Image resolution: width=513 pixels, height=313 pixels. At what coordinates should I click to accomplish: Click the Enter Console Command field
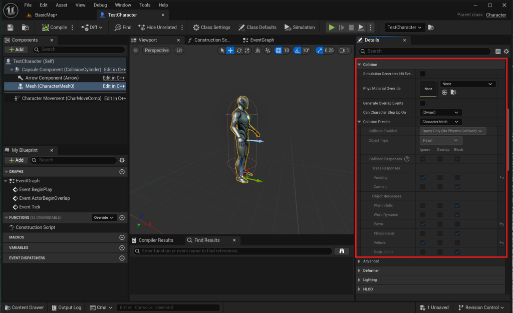168,307
